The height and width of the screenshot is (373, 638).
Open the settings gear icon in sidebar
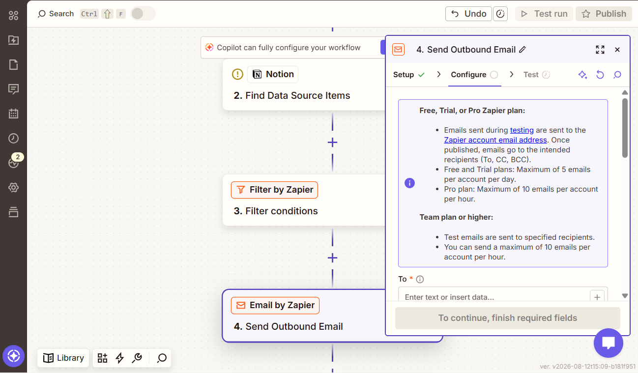(13, 187)
